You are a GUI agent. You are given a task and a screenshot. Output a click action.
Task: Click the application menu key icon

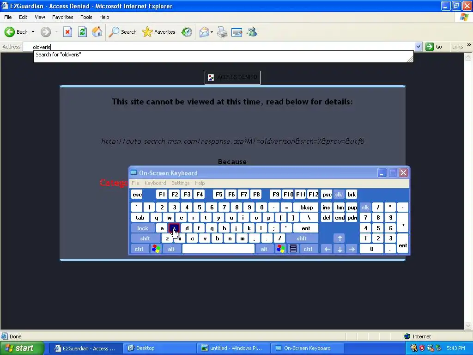293,249
